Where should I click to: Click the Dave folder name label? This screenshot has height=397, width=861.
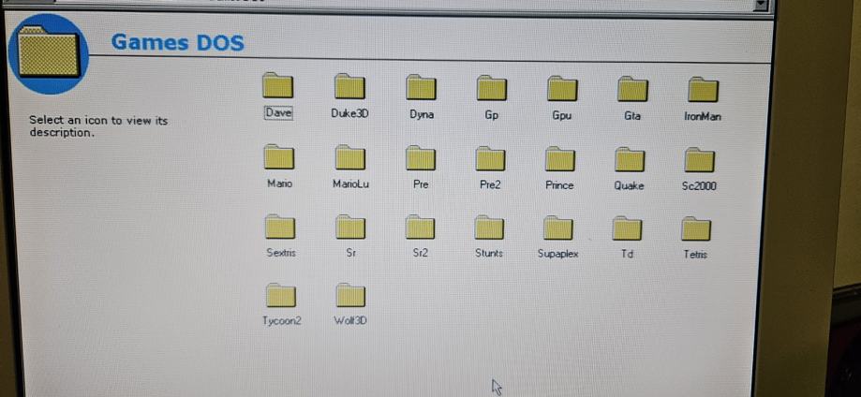point(278,113)
